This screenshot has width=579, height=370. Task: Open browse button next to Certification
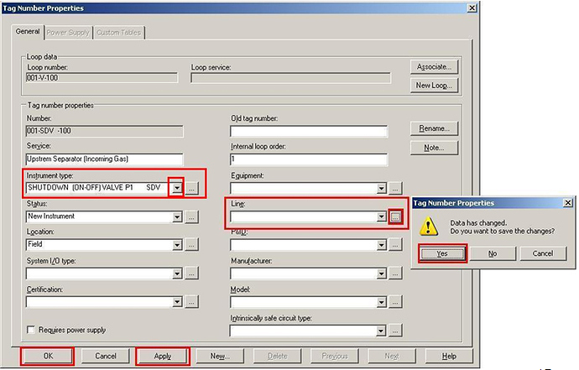[x=191, y=302]
